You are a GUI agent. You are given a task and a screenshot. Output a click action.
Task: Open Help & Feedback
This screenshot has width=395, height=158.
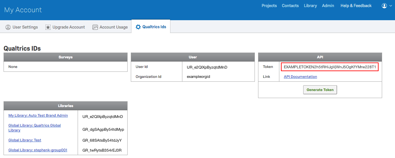(356, 6)
